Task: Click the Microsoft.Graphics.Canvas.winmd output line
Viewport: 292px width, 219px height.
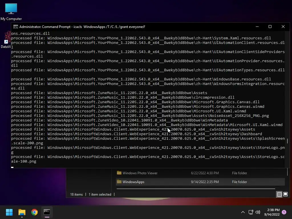Action: (138, 107)
